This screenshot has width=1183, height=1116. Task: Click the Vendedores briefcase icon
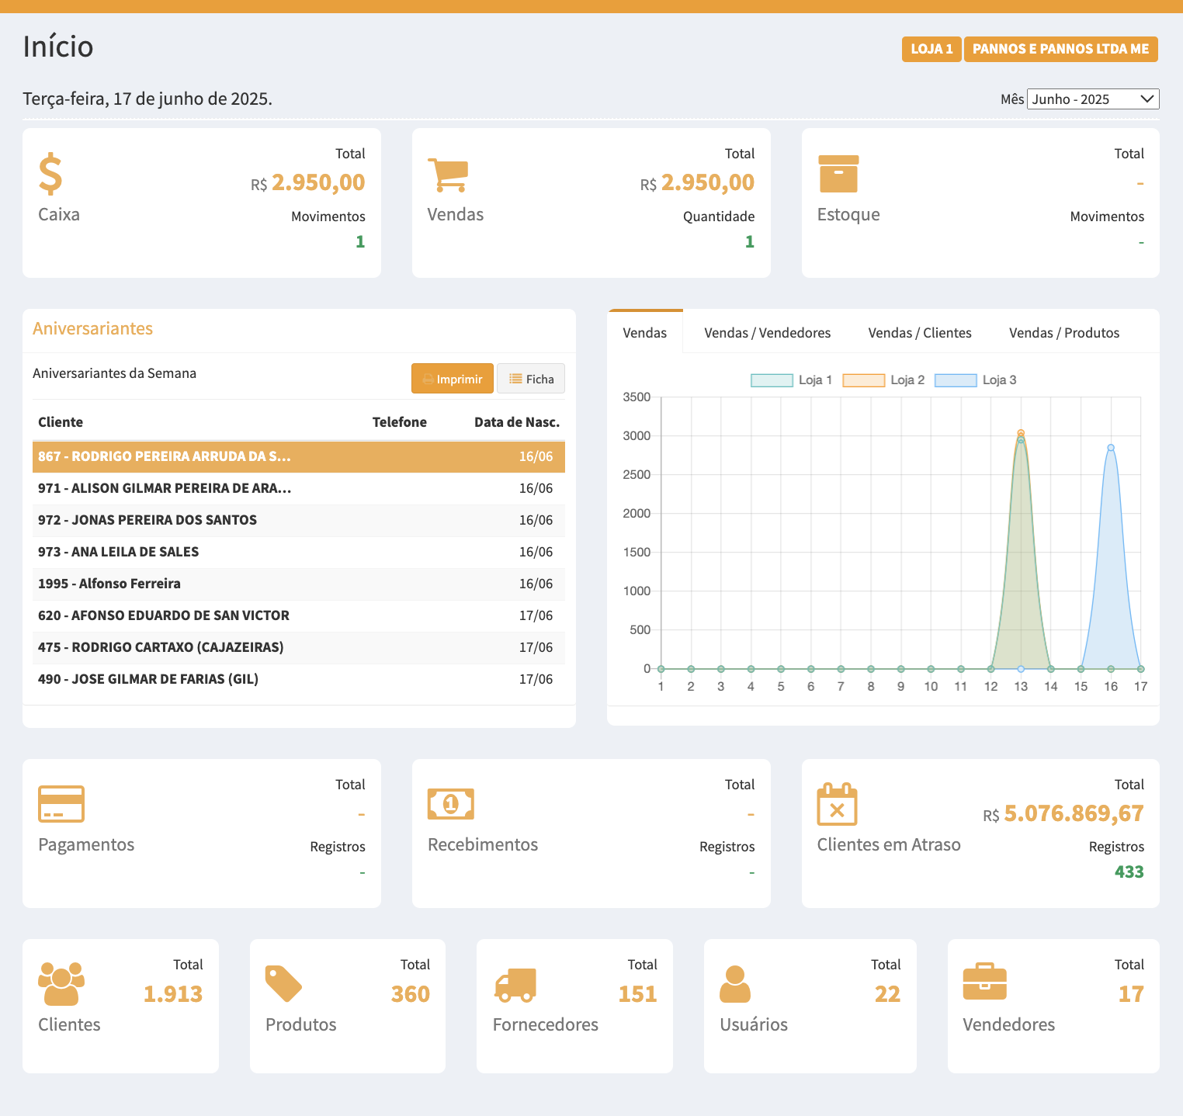click(x=984, y=983)
